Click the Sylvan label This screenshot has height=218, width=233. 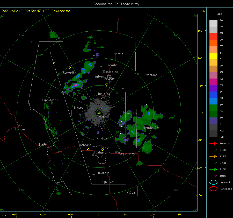click(99, 76)
